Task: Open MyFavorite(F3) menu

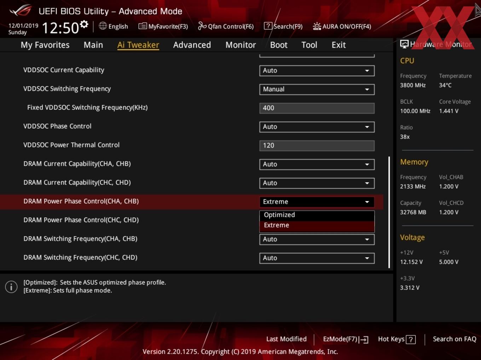Action: tap(163, 26)
